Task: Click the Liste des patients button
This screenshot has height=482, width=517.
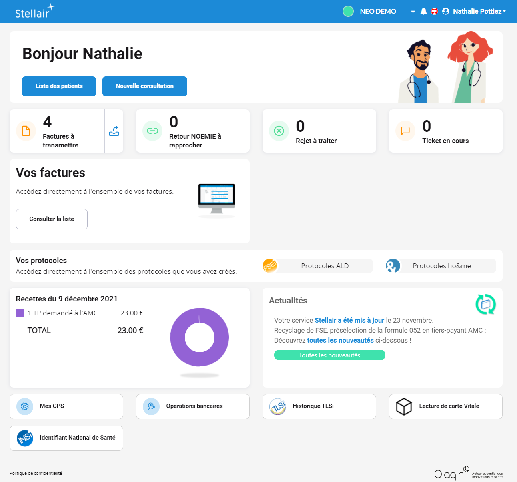Action: [x=59, y=86]
